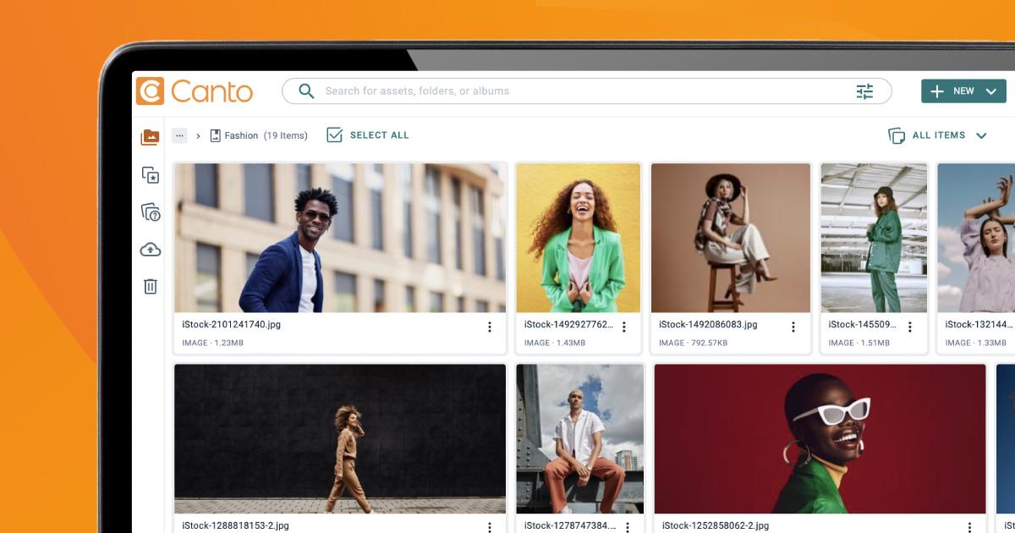
Task: Open the starred collections sidebar icon
Action: tap(151, 175)
